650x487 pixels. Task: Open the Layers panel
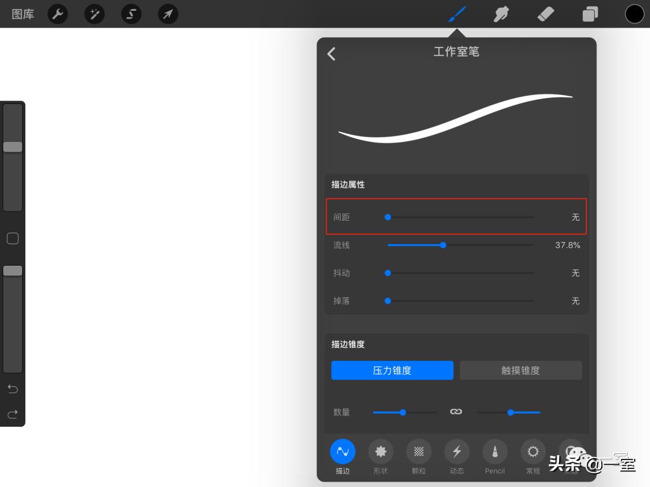pos(589,13)
